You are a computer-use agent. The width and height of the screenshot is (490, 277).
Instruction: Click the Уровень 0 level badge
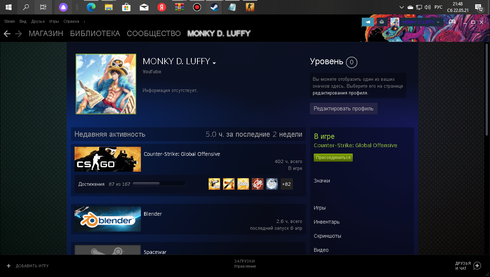pos(351,62)
